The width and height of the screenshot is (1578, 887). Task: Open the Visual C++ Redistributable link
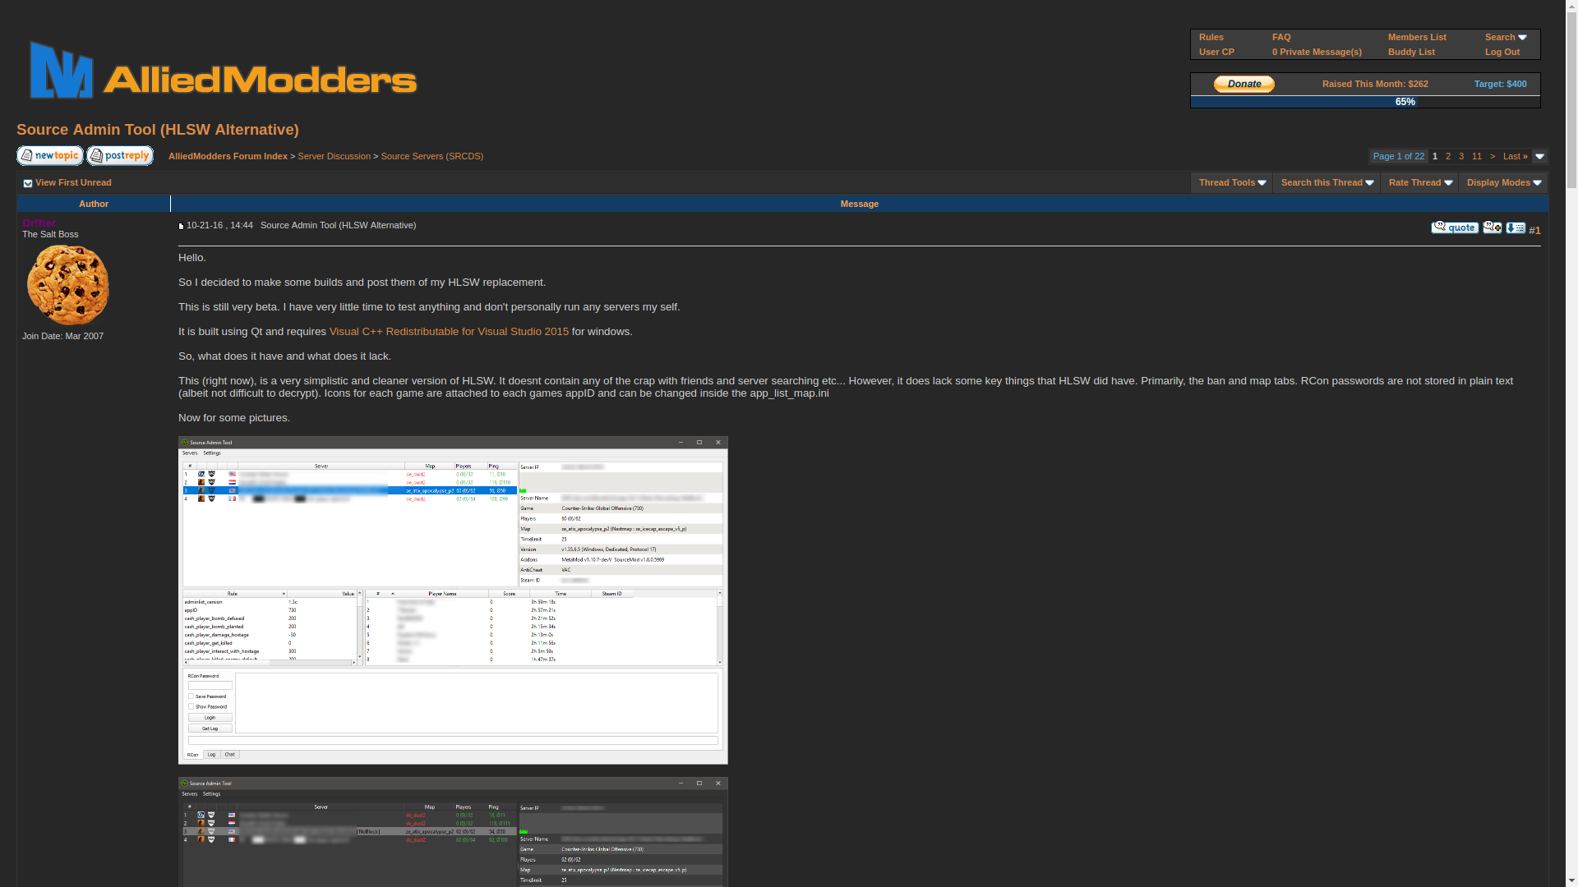(x=449, y=332)
